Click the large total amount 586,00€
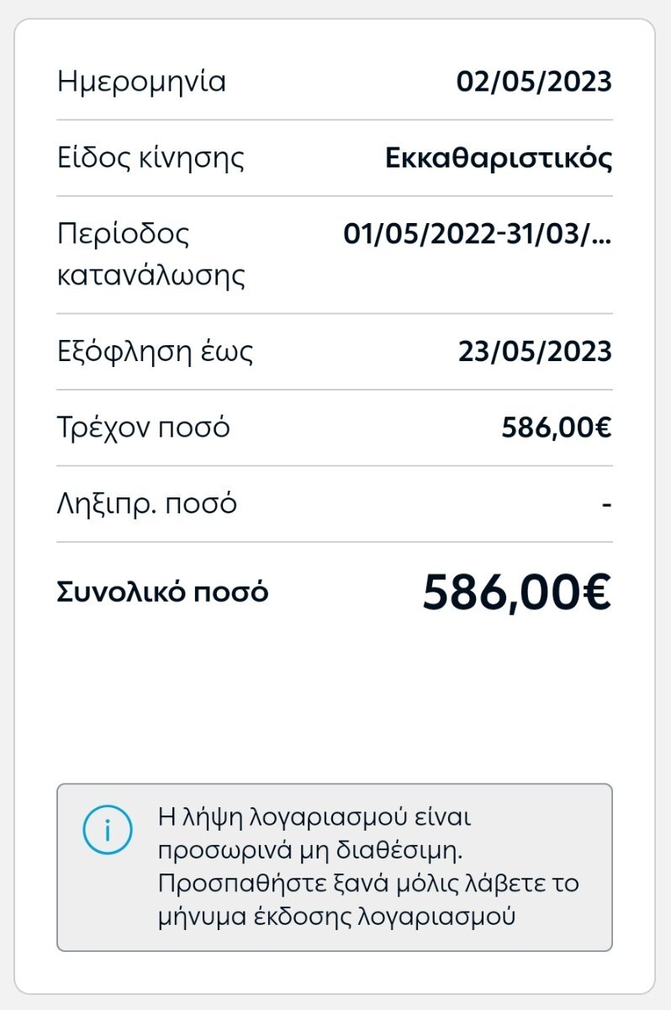The image size is (671, 1010). click(x=516, y=593)
